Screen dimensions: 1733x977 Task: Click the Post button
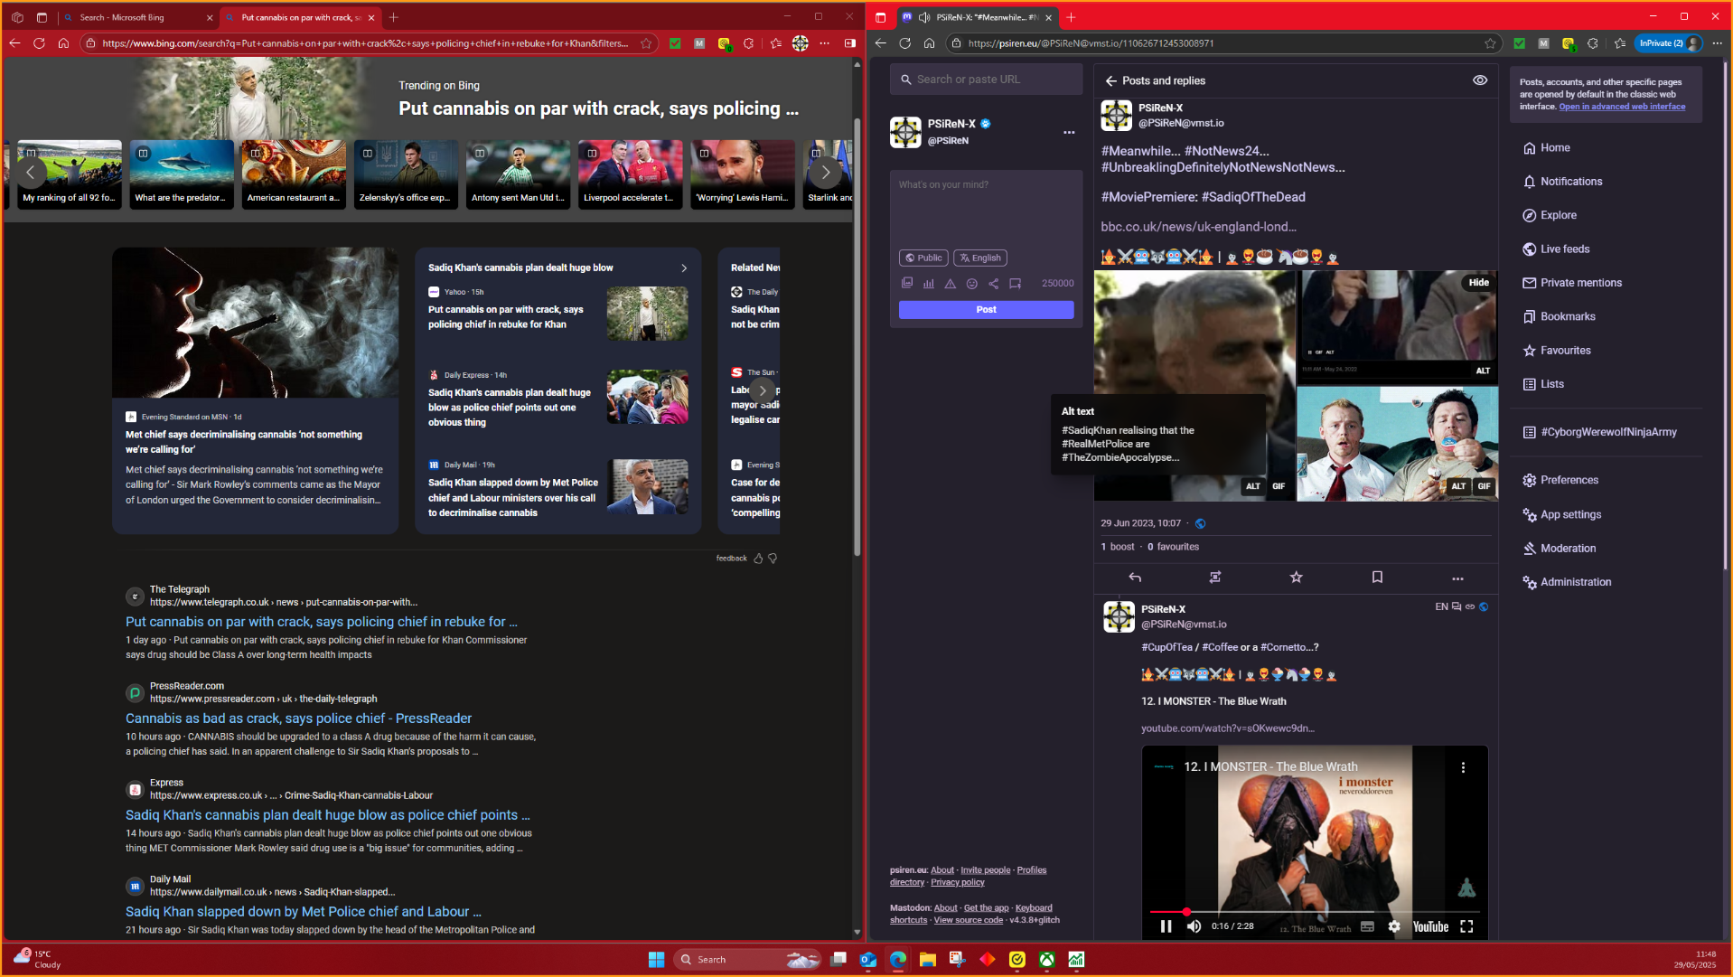(x=986, y=309)
